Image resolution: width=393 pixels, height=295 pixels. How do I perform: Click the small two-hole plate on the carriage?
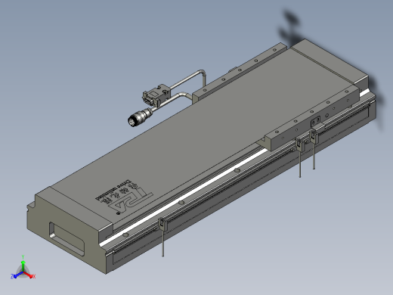316,122
